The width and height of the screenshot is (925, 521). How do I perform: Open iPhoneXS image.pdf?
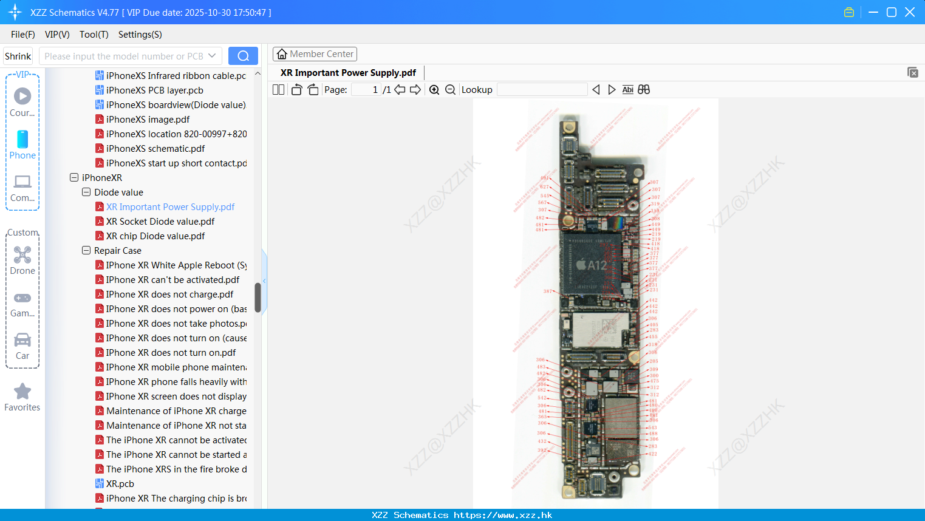148,120
